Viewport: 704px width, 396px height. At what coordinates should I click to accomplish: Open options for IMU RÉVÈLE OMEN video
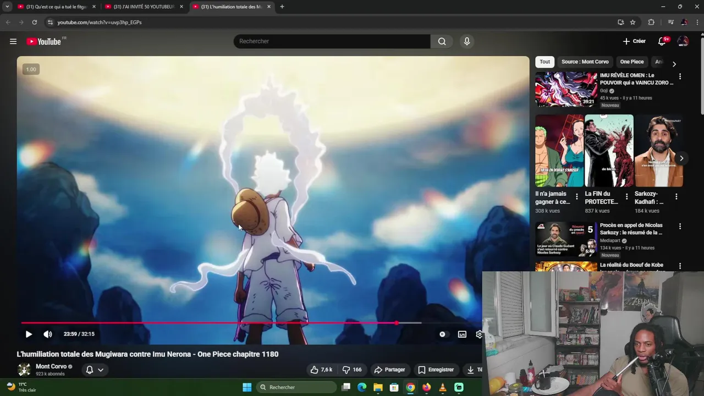(680, 76)
